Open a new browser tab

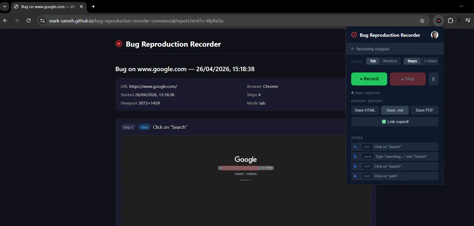[x=93, y=7]
